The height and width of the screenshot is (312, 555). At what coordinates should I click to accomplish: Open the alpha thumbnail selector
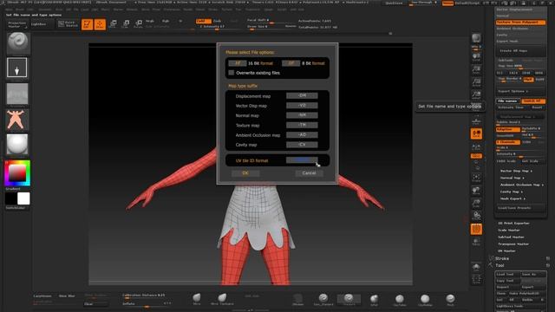pos(17,94)
